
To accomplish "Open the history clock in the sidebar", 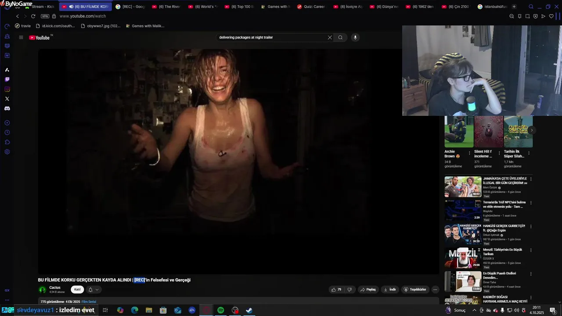I will (7, 133).
